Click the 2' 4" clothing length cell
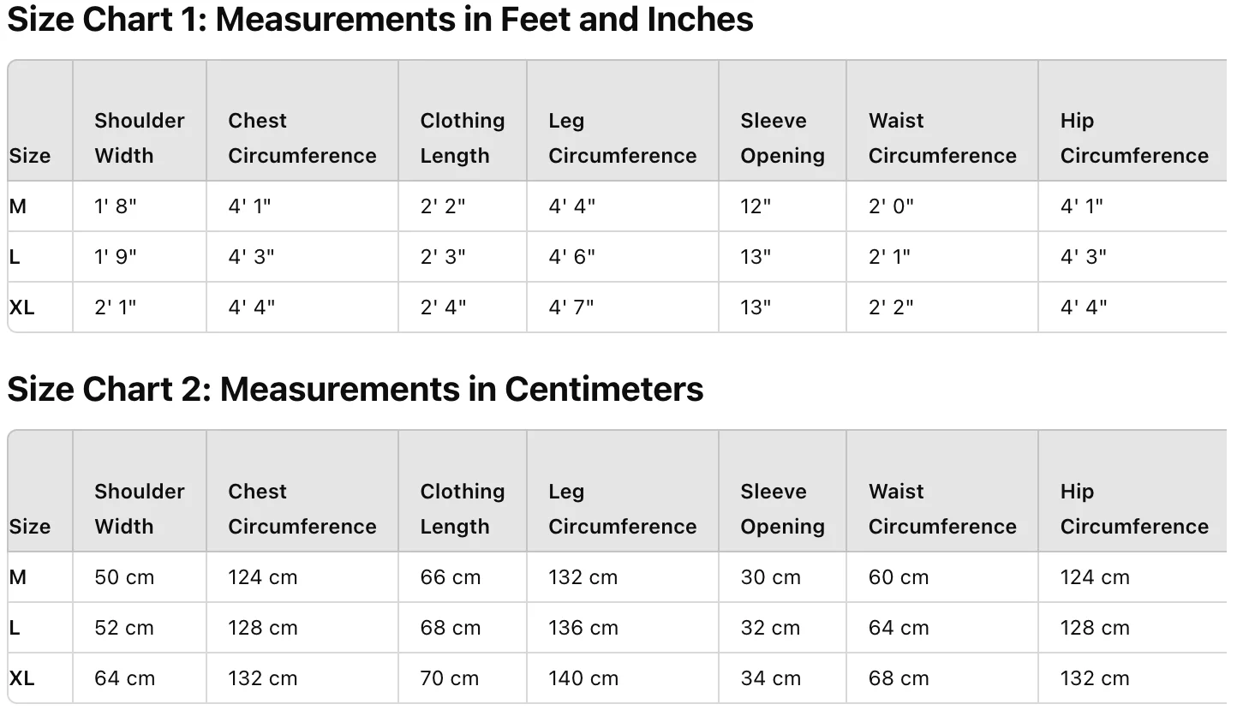Image resolution: width=1249 pixels, height=728 pixels. pos(443,307)
